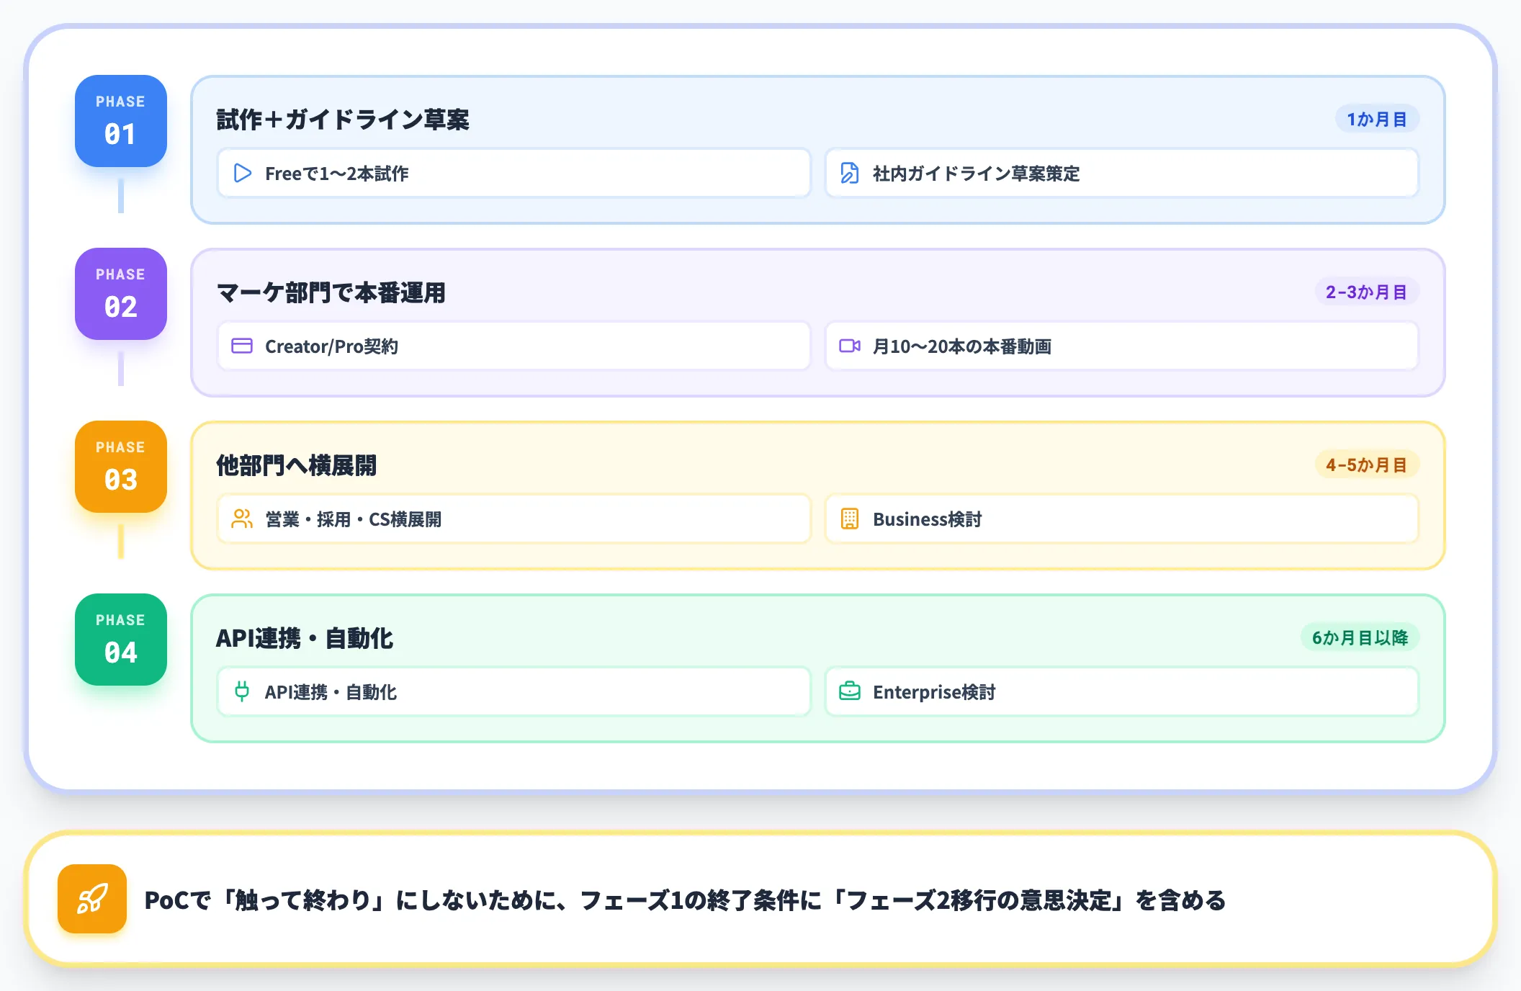1521x991 pixels.
Task: Click the heading 他部門へ横展開
Action: click(x=297, y=465)
